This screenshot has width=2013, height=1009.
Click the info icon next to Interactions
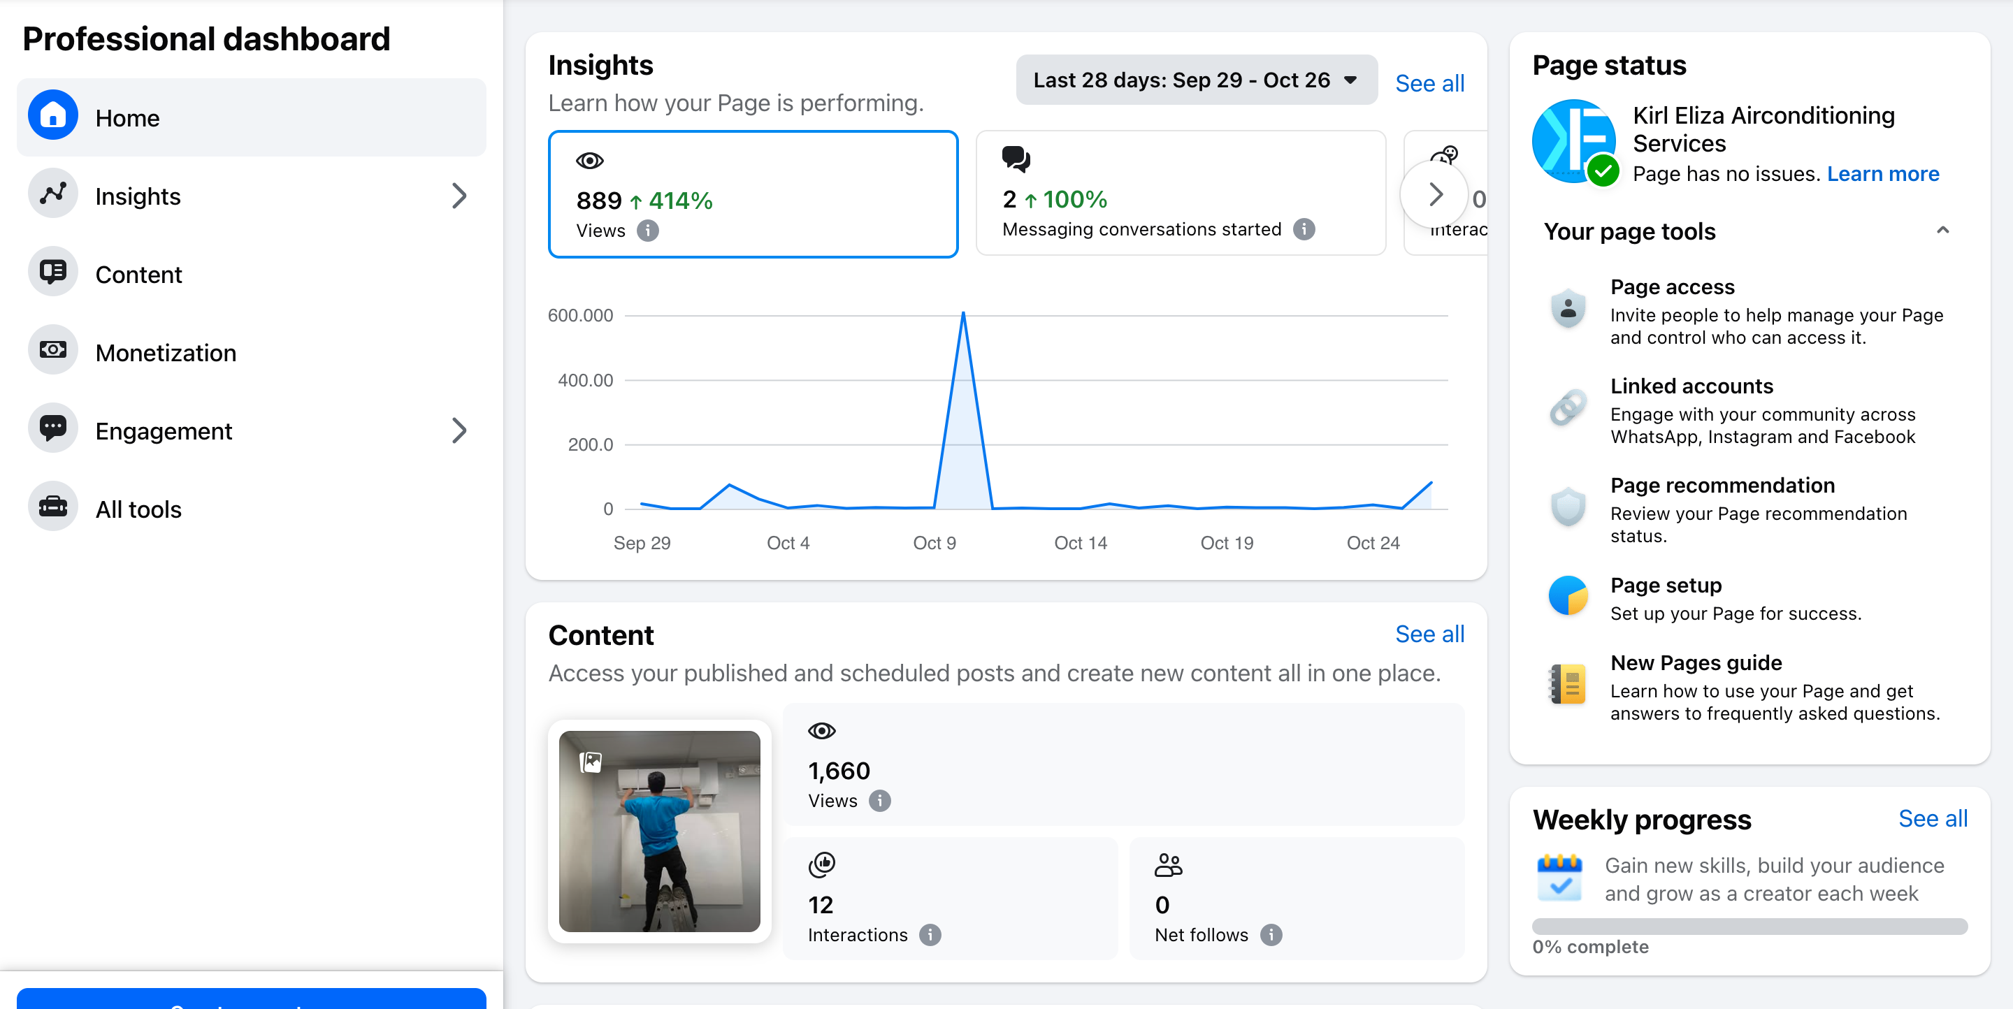click(x=929, y=935)
